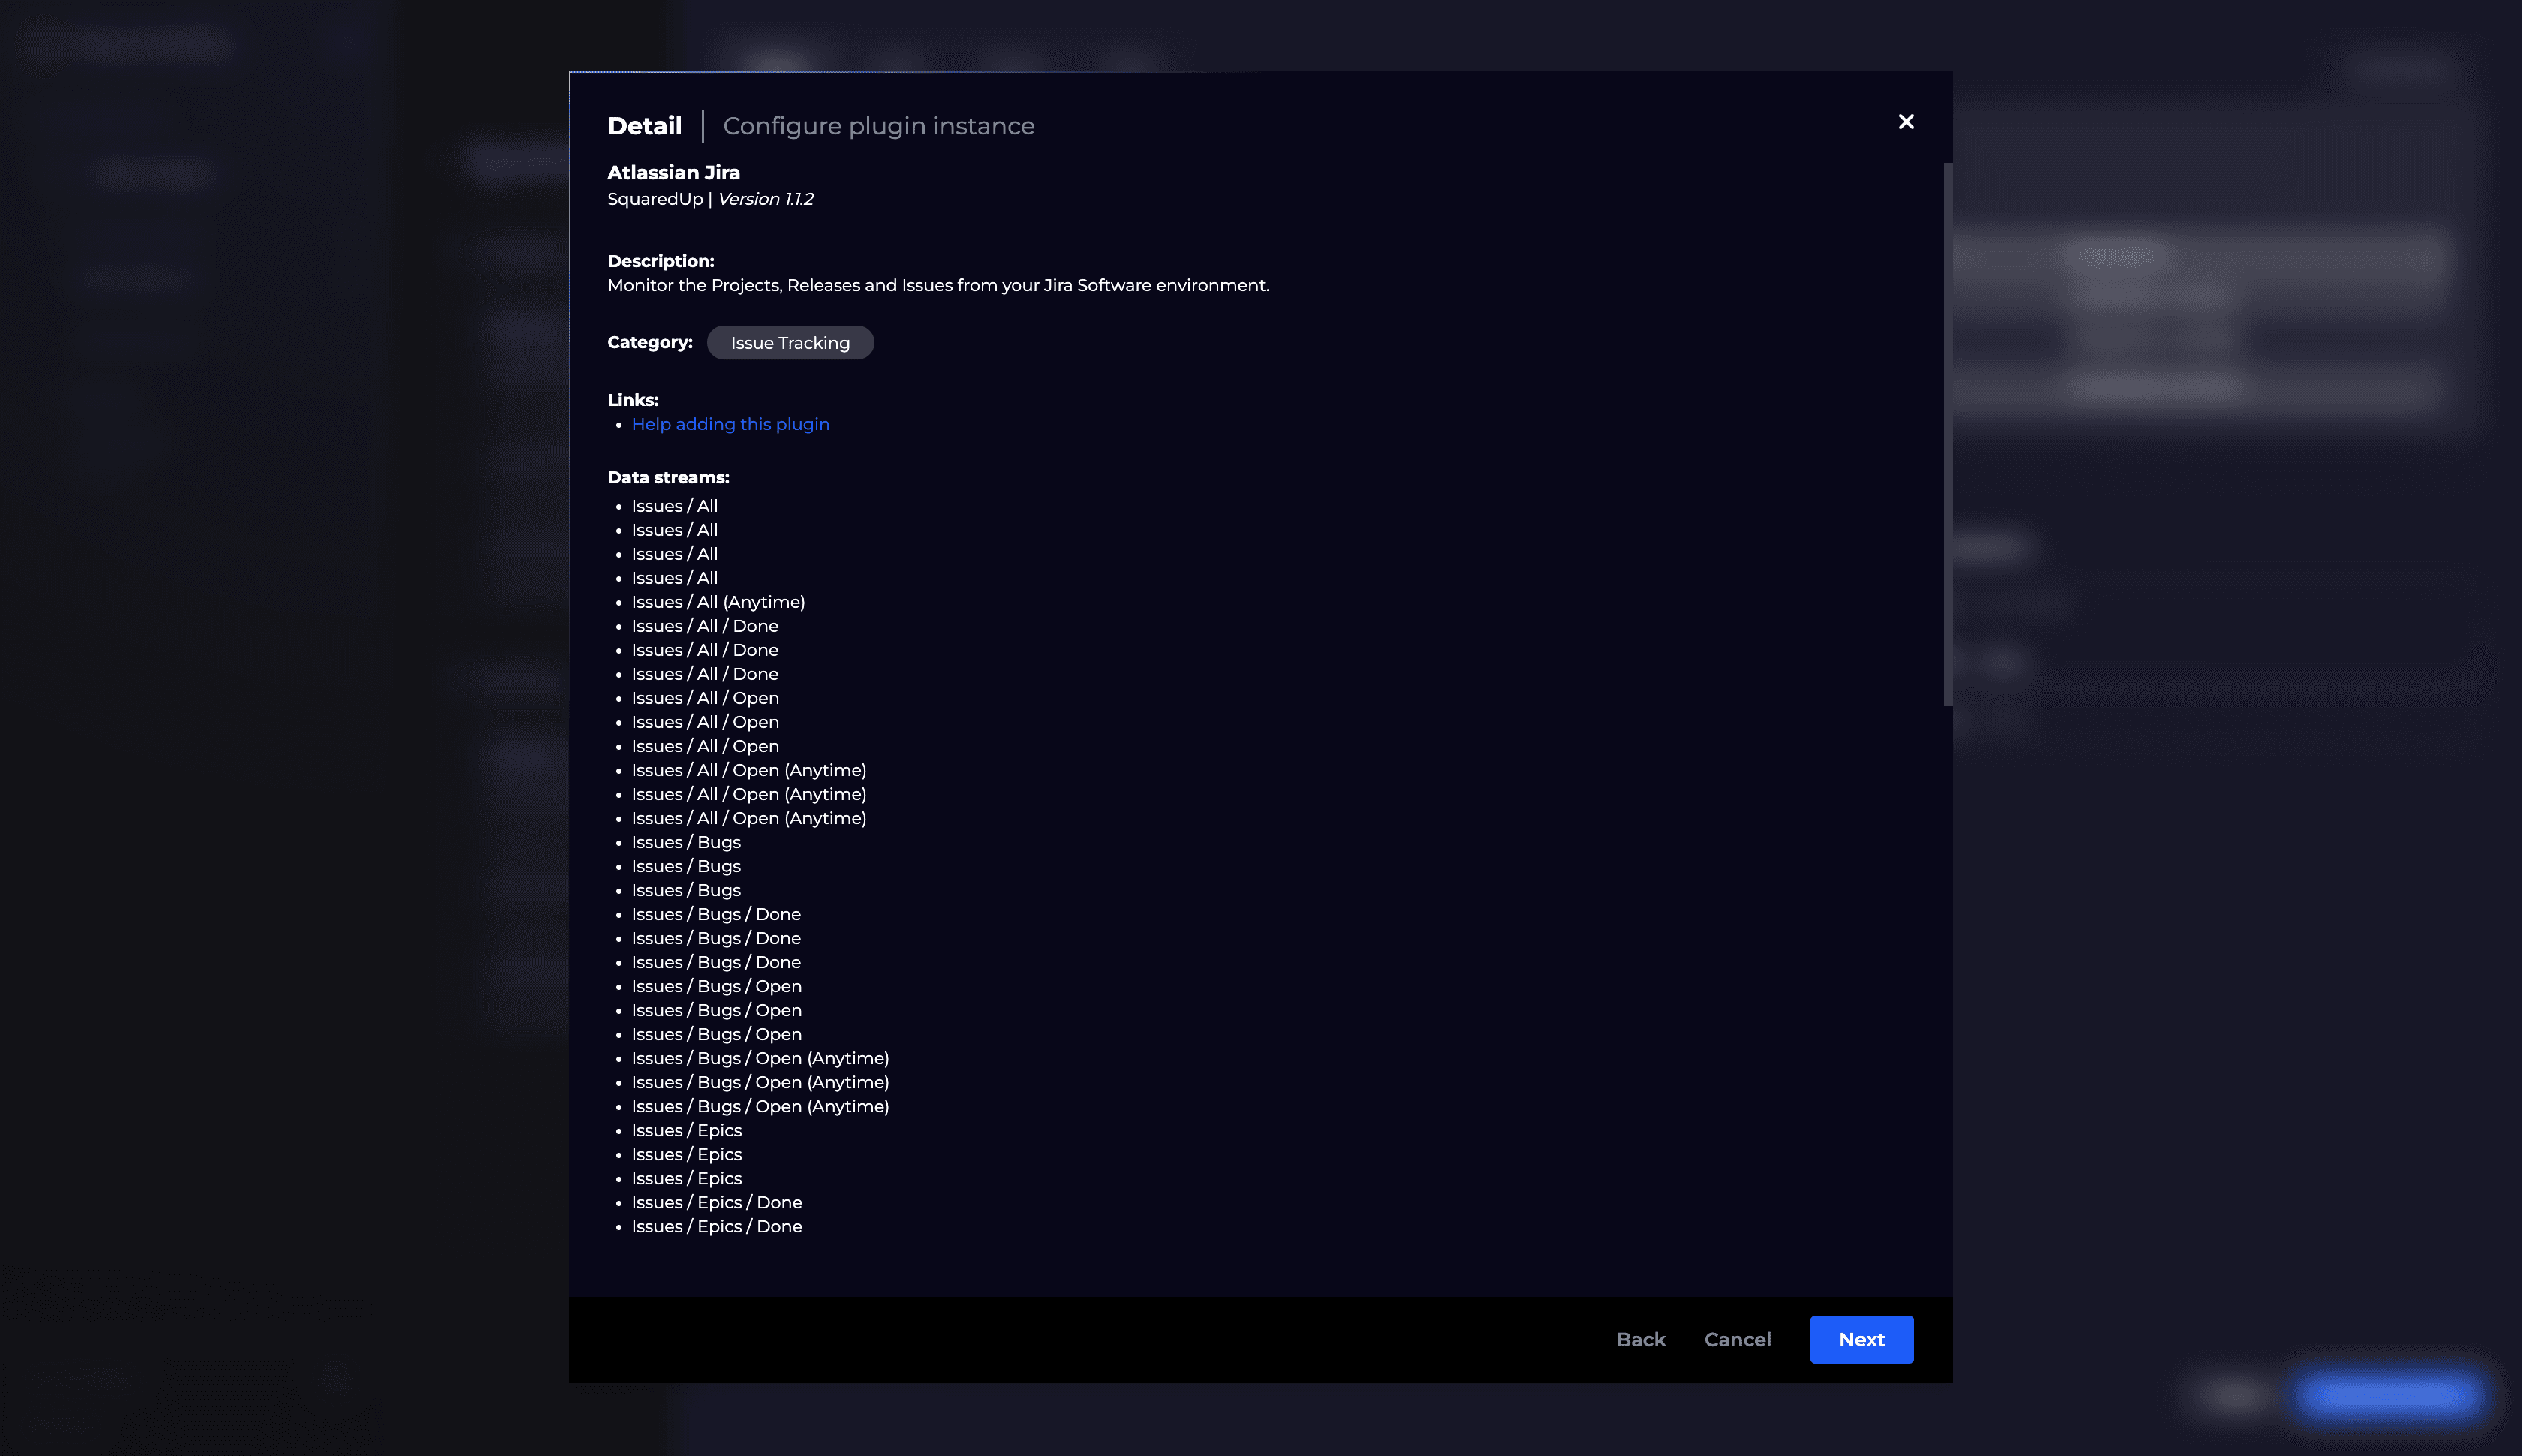Go Back to previous step
The height and width of the screenshot is (1456, 2522).
coord(1640,1339)
